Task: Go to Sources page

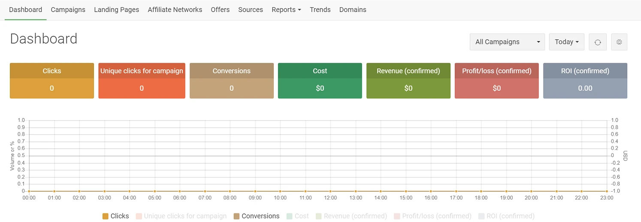Action: [251, 9]
